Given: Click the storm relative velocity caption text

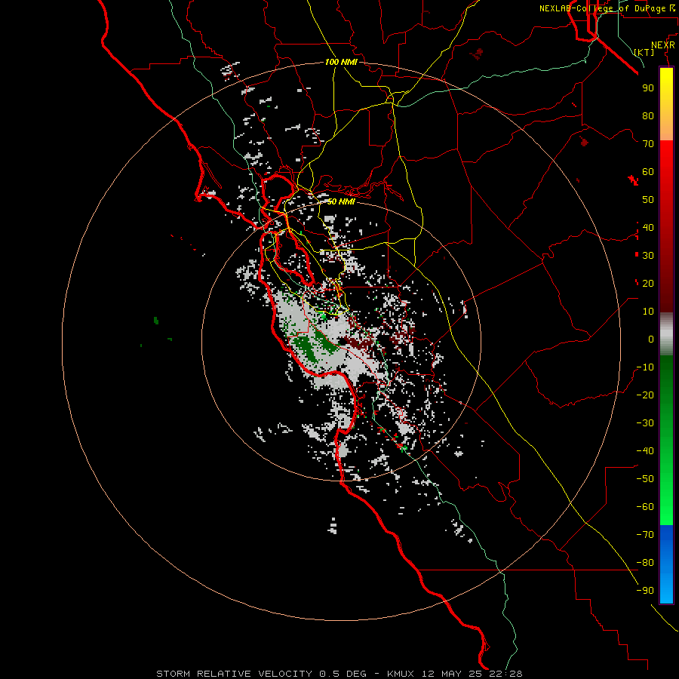Looking at the screenshot, I should pos(339,674).
